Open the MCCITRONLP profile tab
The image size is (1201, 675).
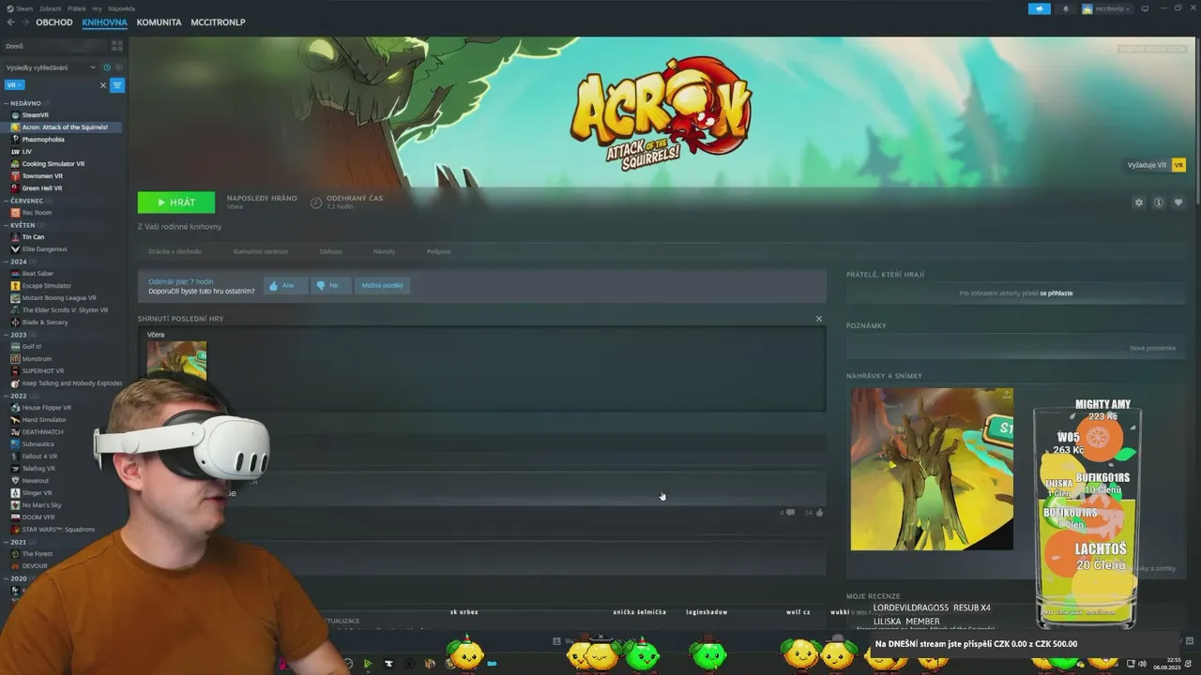click(x=218, y=22)
